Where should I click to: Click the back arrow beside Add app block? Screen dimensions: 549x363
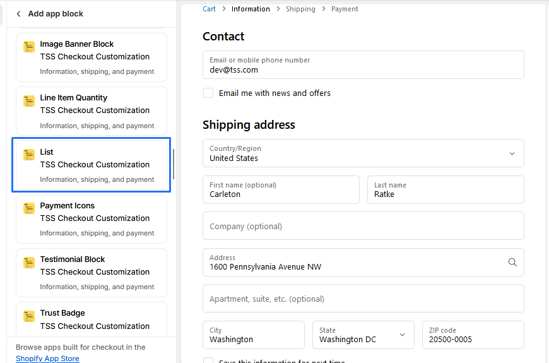pos(18,14)
